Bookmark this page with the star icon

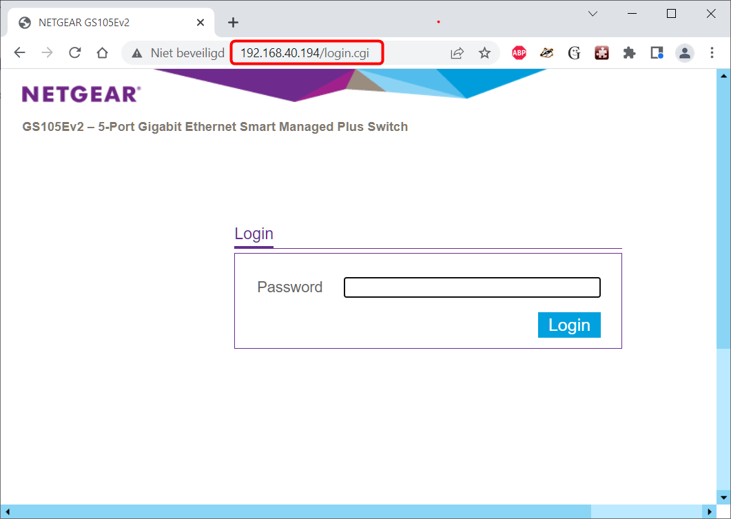click(484, 52)
